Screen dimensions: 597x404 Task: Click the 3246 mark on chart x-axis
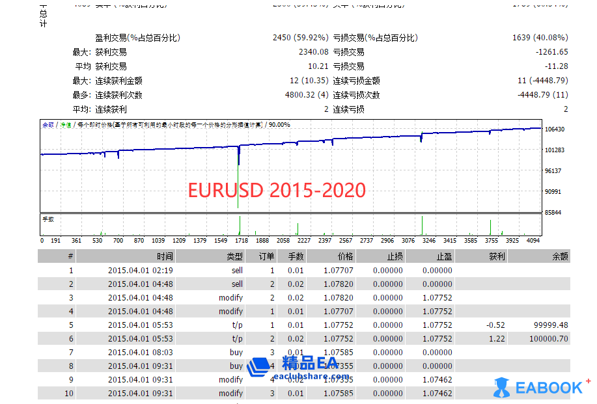click(x=426, y=240)
